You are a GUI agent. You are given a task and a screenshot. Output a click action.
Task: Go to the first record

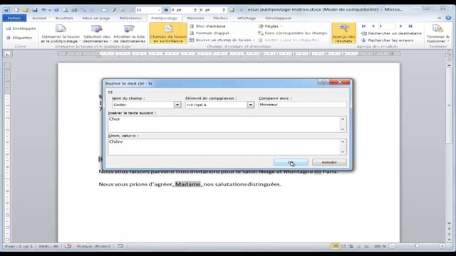click(x=363, y=26)
